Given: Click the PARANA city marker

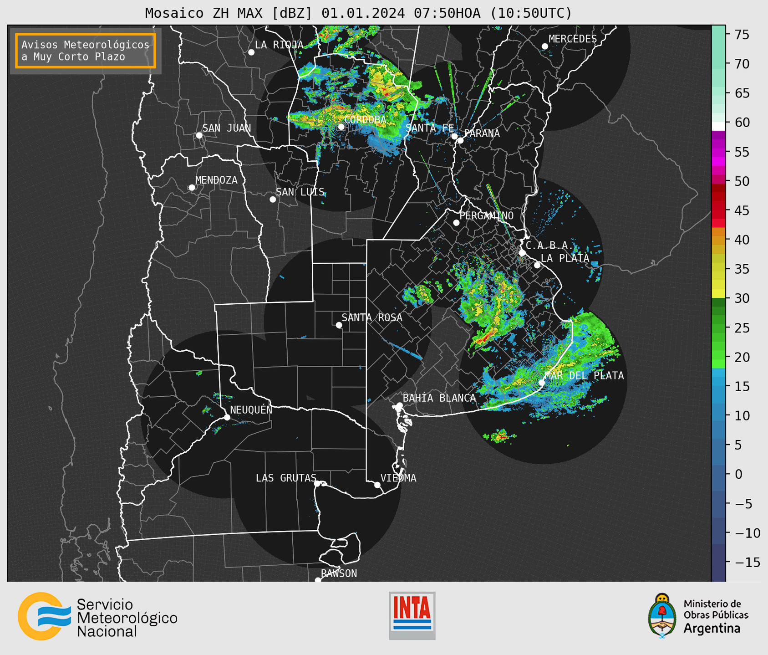Looking at the screenshot, I should (x=460, y=140).
